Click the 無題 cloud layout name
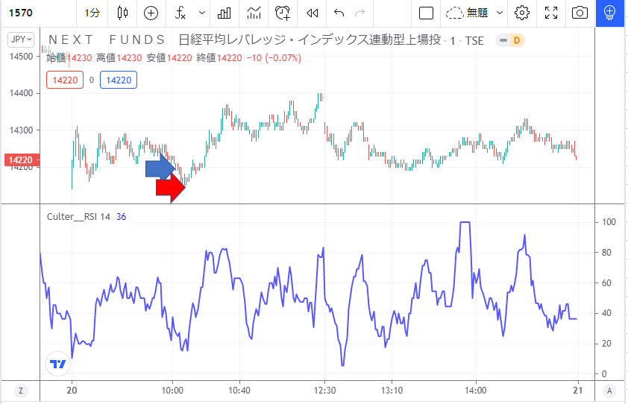 pyautogui.click(x=467, y=13)
